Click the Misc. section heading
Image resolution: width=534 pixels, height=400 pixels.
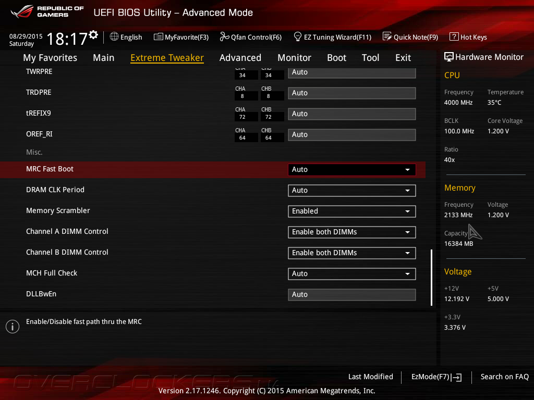coord(34,153)
